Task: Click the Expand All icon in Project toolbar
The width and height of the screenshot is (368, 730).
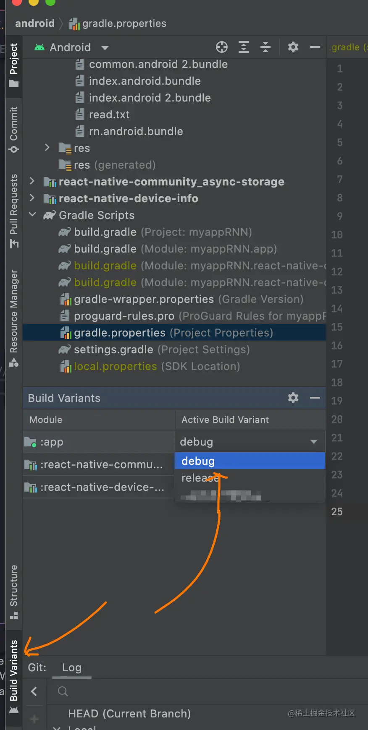Action: pos(244,47)
